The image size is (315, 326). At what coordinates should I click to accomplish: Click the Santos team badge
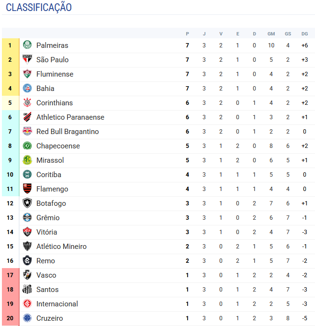point(27,289)
